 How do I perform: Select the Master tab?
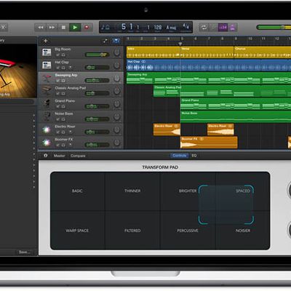59,156
